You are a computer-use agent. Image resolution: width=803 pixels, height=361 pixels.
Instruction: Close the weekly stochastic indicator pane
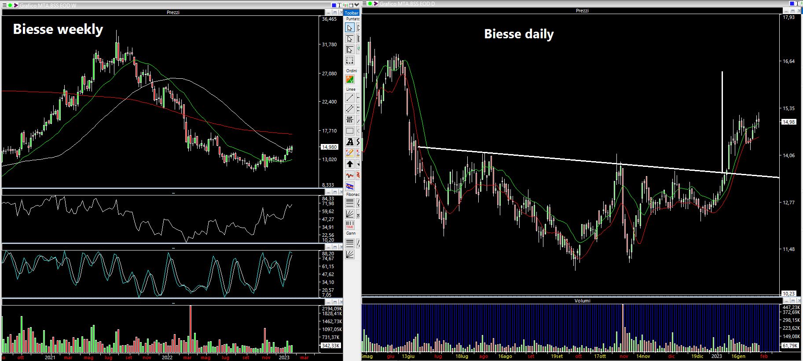(341, 247)
